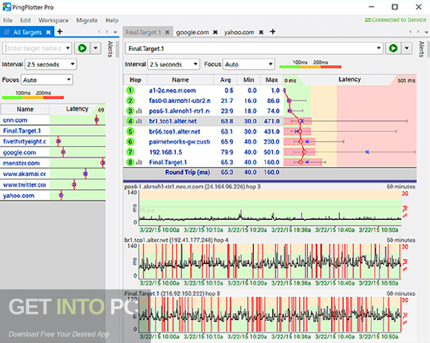Viewport: 430px width, 343px height.
Task: Open the Workspace menu
Action: [53, 20]
